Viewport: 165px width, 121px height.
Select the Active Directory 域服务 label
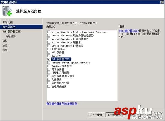coord(66,42)
